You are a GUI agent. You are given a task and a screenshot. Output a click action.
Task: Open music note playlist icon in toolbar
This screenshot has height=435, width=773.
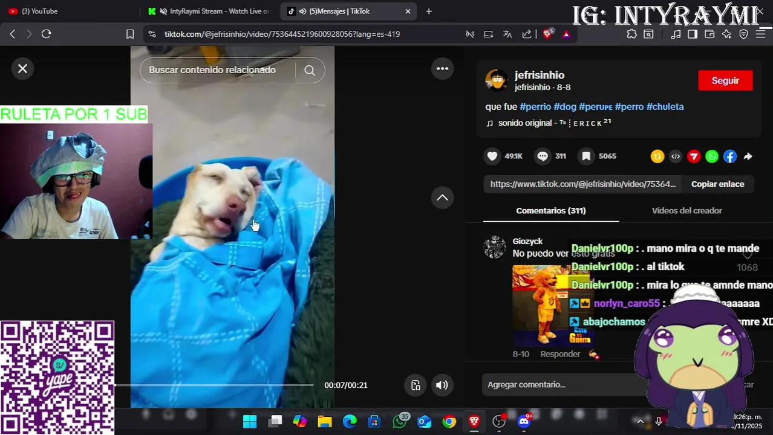point(676,34)
